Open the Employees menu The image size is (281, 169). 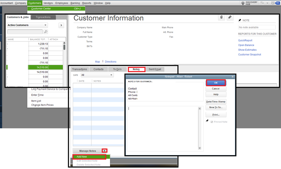pyautogui.click(x=62, y=3)
